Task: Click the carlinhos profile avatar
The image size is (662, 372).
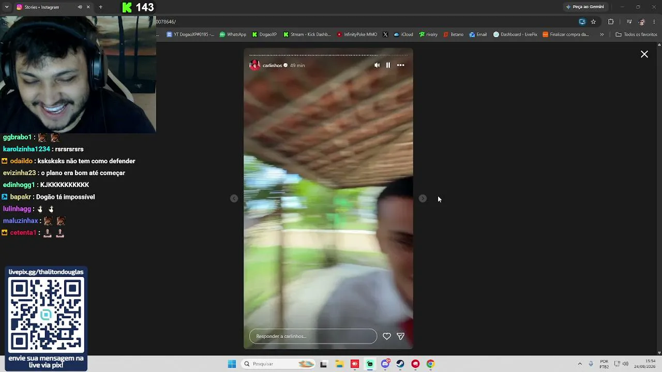Action: tap(254, 65)
